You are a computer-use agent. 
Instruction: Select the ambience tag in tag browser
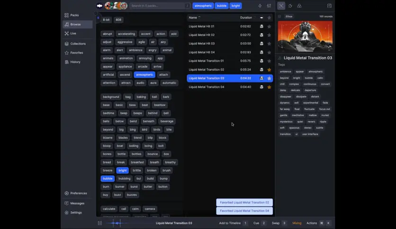[x=135, y=50]
